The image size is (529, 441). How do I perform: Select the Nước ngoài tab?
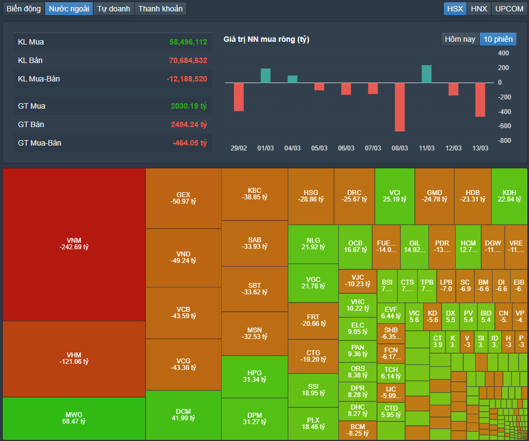click(x=69, y=9)
